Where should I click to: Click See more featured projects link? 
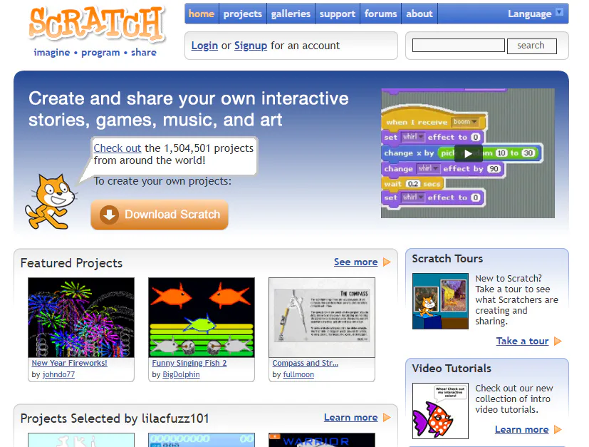tap(355, 262)
